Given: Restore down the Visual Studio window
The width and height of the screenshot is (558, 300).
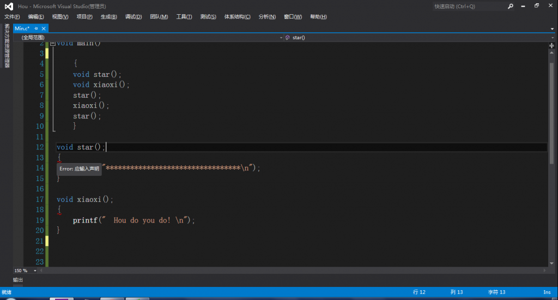Looking at the screenshot, I should (x=537, y=5).
